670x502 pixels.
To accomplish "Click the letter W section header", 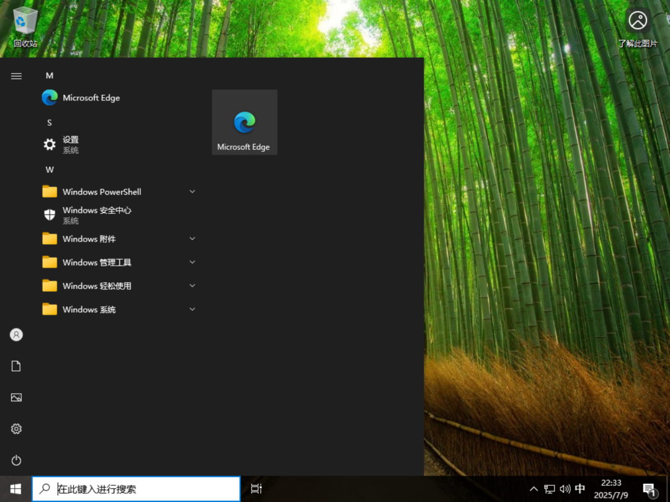I will point(50,170).
